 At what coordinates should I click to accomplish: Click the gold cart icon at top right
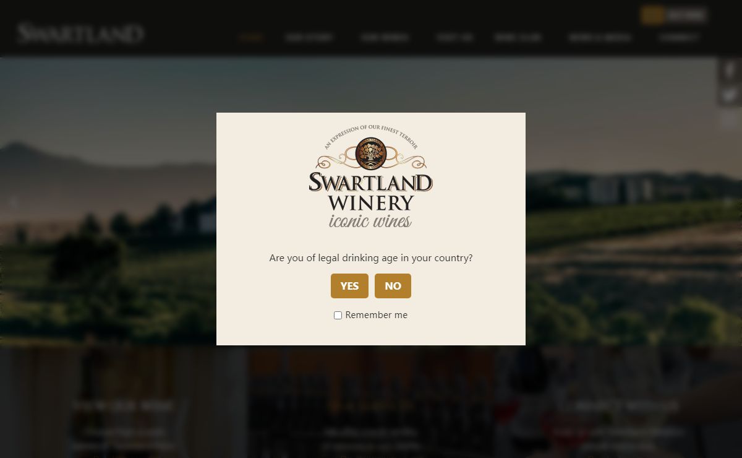(652, 15)
